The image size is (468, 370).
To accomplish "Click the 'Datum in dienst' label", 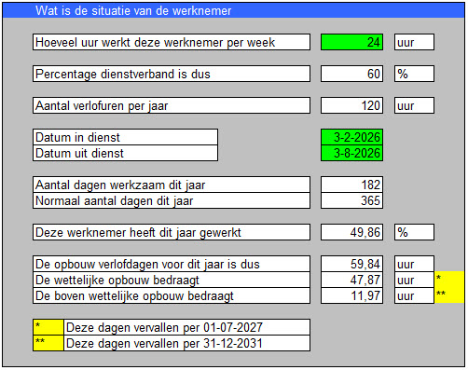I will coord(125,137).
